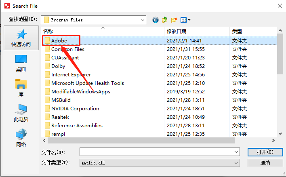Sort by the 类型 column header
The height and width of the screenshot is (177, 286).
click(253, 32)
